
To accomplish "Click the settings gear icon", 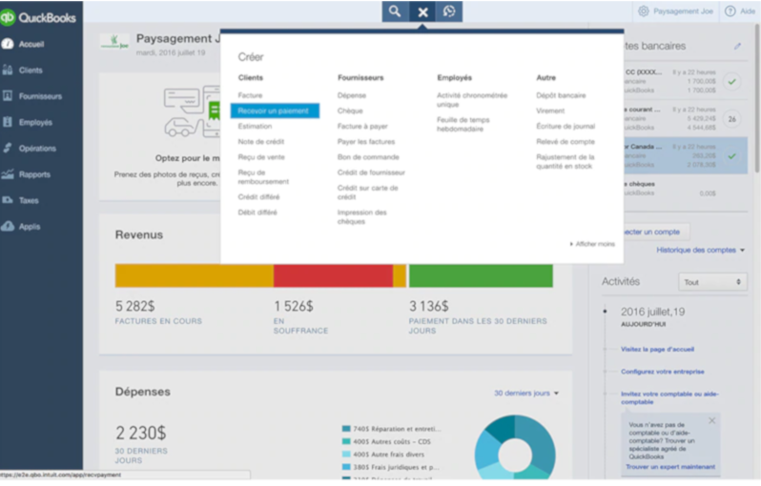I will pyautogui.click(x=643, y=11).
